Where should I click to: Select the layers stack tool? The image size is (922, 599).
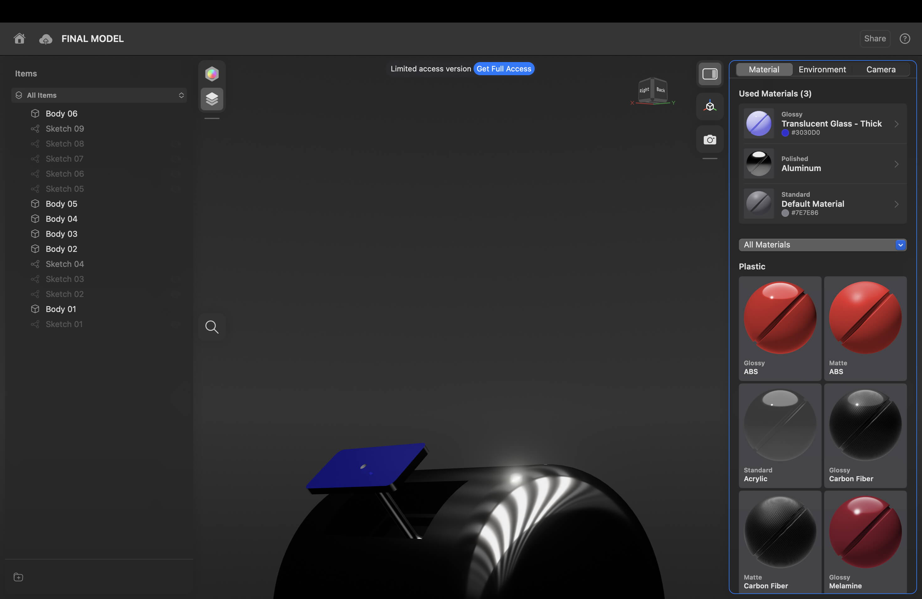(212, 99)
